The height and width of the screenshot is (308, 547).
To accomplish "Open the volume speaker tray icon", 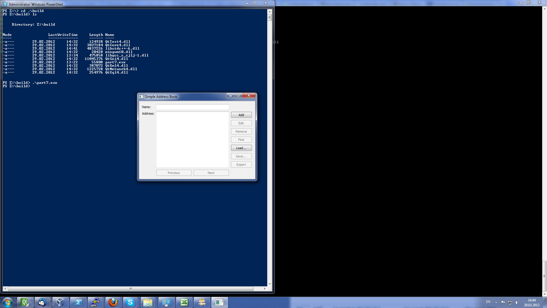I will point(517,302).
